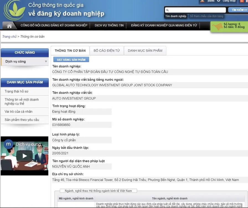Click the green leaf portal logo
This screenshot has height=208, width=248.
click(x=14, y=10)
